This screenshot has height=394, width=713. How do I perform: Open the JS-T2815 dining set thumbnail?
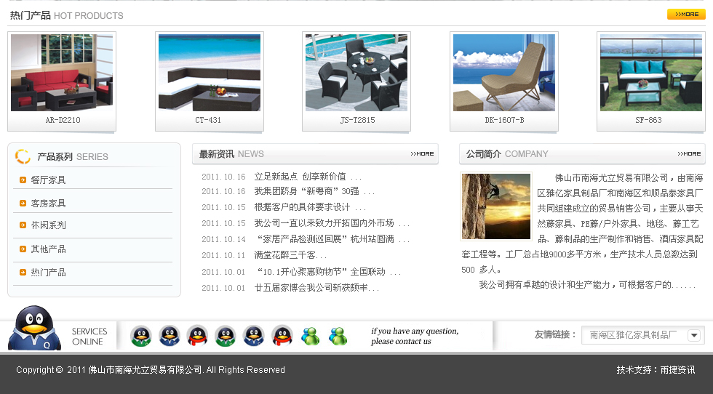(x=356, y=73)
